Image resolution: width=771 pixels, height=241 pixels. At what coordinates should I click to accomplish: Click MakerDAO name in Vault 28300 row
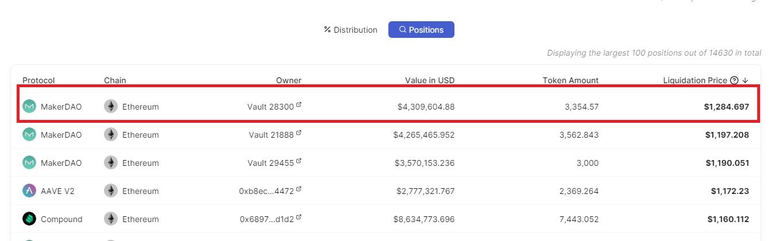(x=61, y=107)
